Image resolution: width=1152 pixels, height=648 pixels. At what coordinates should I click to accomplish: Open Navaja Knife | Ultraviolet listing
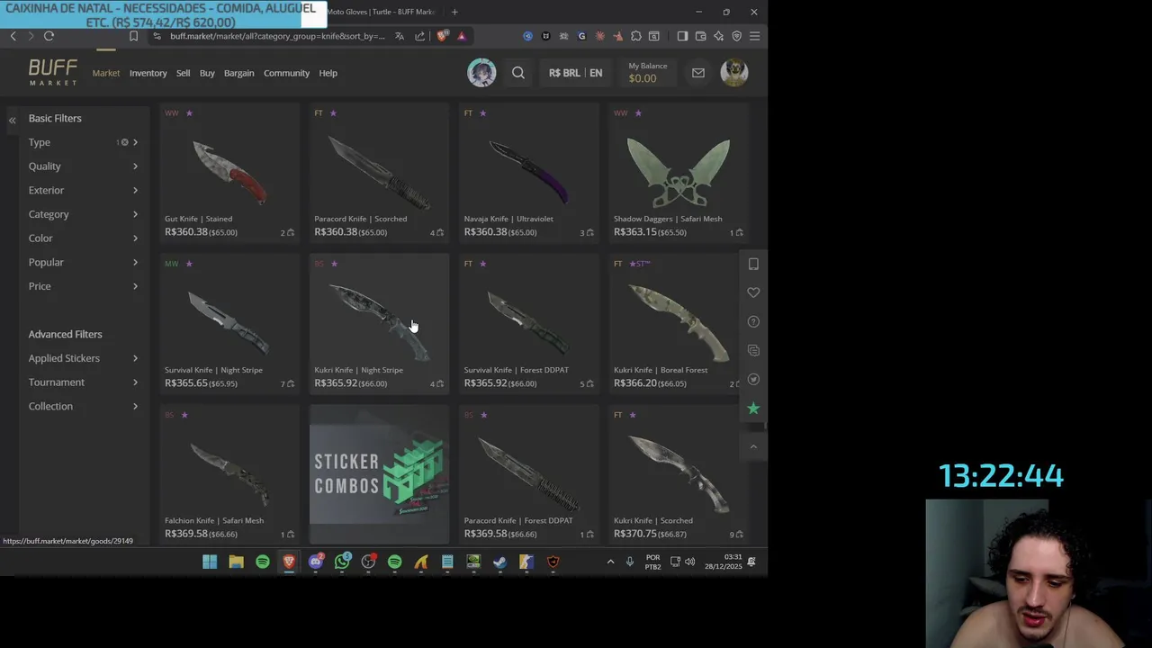529,172
